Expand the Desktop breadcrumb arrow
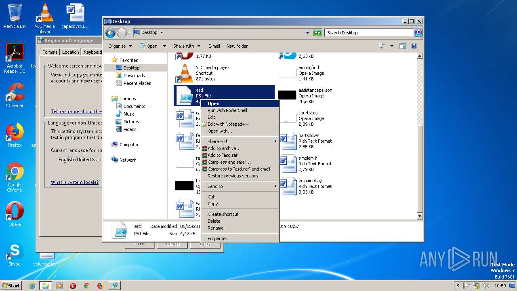 162,32
